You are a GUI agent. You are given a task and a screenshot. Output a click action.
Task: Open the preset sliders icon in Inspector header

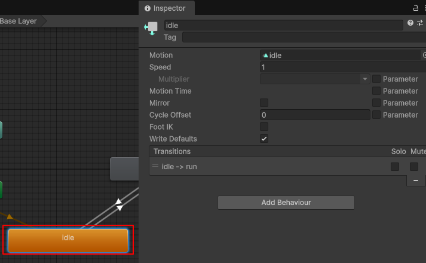coord(421,23)
